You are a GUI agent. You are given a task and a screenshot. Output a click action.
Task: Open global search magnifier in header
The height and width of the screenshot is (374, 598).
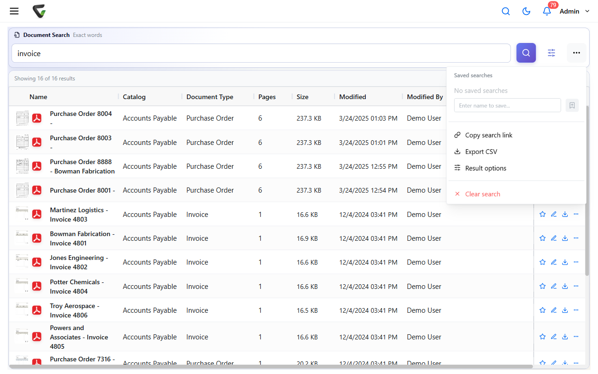click(x=505, y=11)
